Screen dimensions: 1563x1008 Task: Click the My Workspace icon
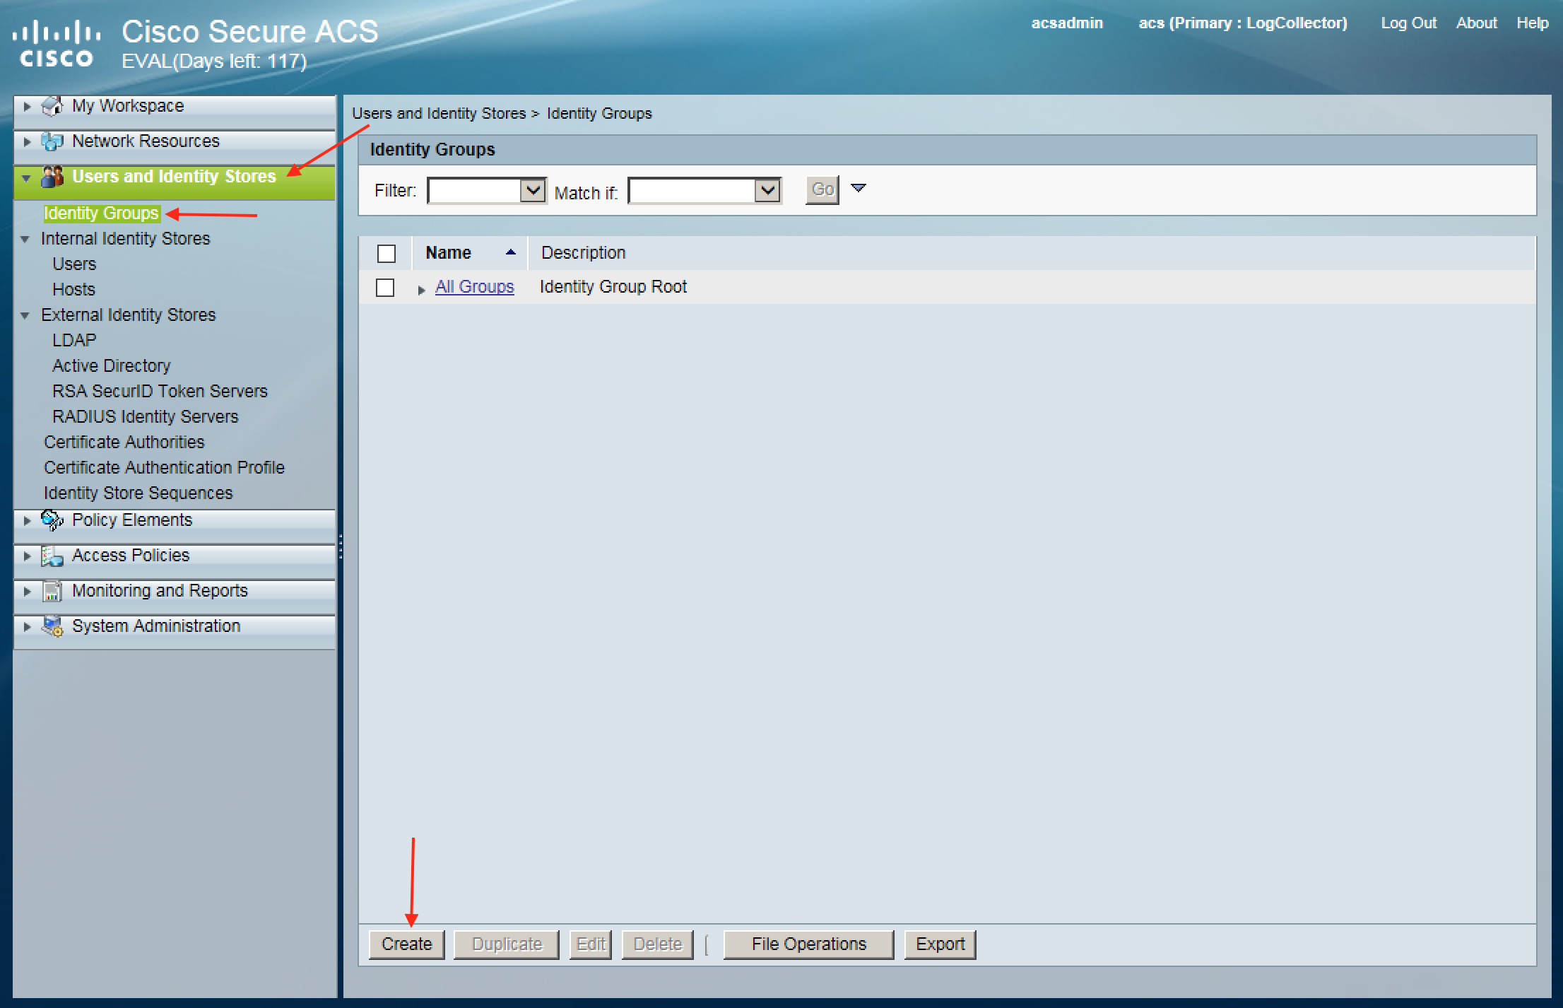(x=52, y=106)
